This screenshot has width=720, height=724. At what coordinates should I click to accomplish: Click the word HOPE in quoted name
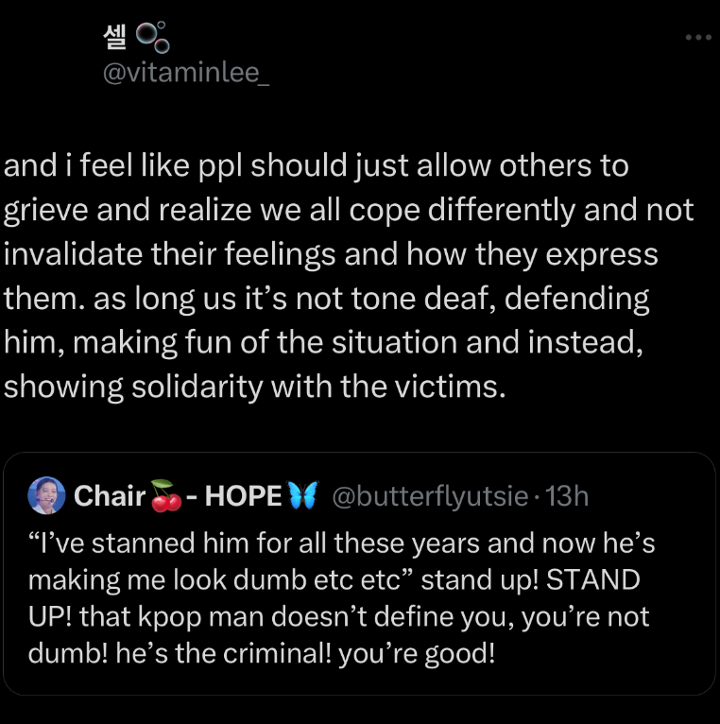[x=243, y=495]
